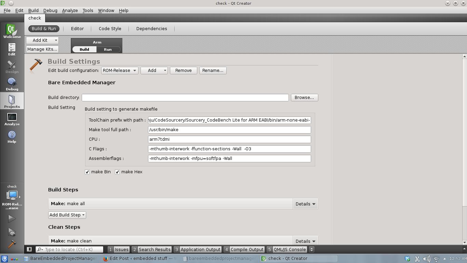Expand Details for make clean step

click(305, 240)
